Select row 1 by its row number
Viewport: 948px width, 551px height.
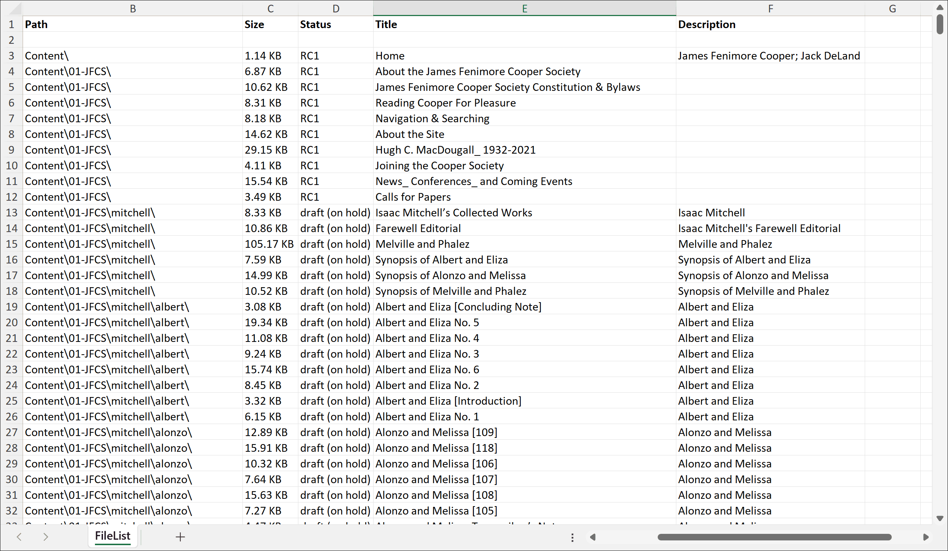pyautogui.click(x=11, y=24)
